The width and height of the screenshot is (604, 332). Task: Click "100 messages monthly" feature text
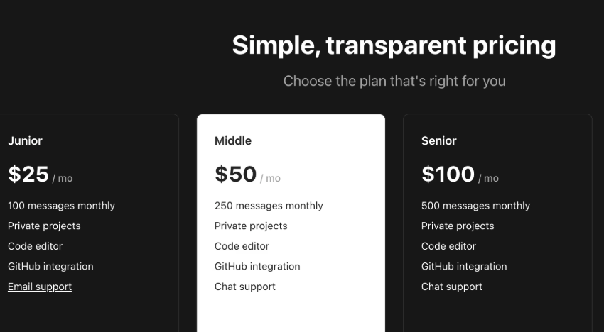(61, 206)
